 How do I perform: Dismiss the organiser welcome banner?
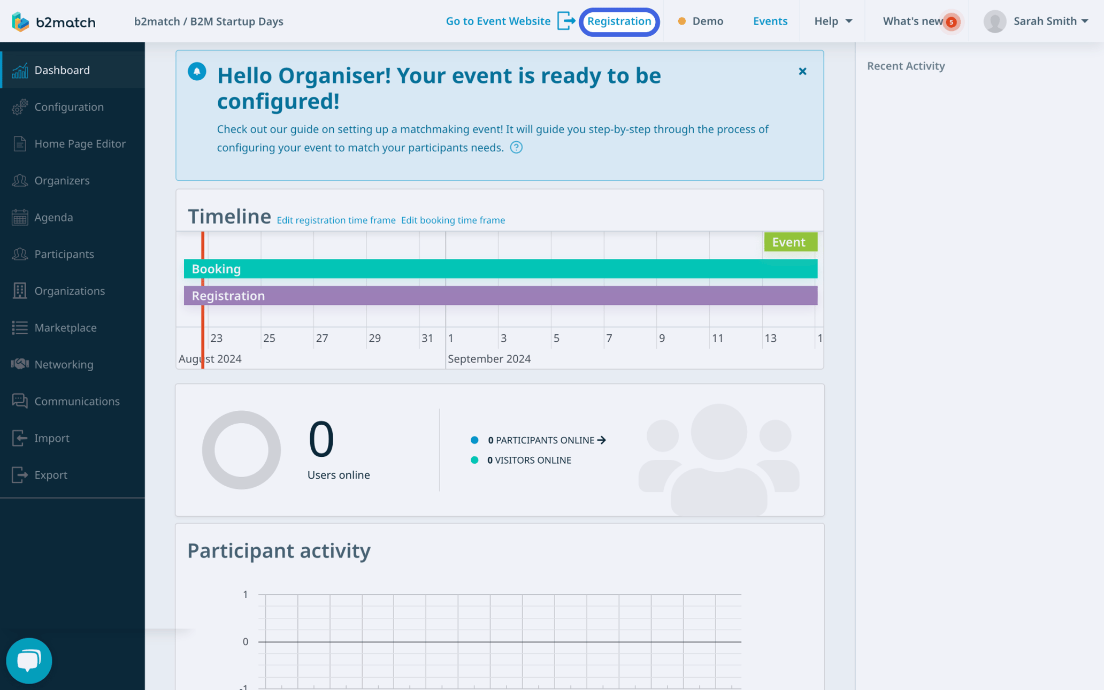tap(802, 71)
